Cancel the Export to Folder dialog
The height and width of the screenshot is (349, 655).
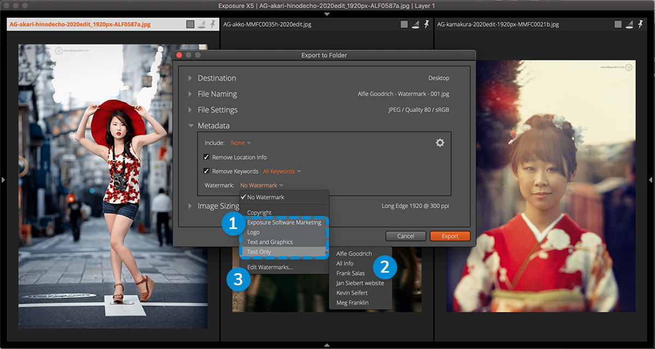(x=405, y=236)
